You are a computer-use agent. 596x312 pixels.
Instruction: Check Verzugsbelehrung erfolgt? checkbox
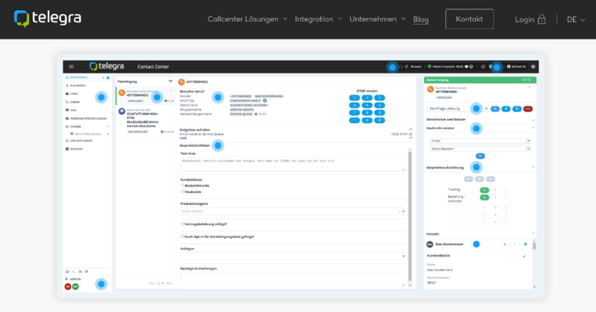(x=182, y=224)
